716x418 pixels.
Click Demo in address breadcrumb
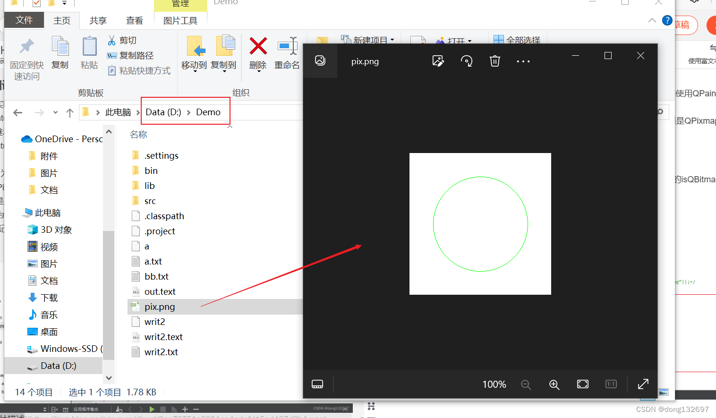coord(208,112)
